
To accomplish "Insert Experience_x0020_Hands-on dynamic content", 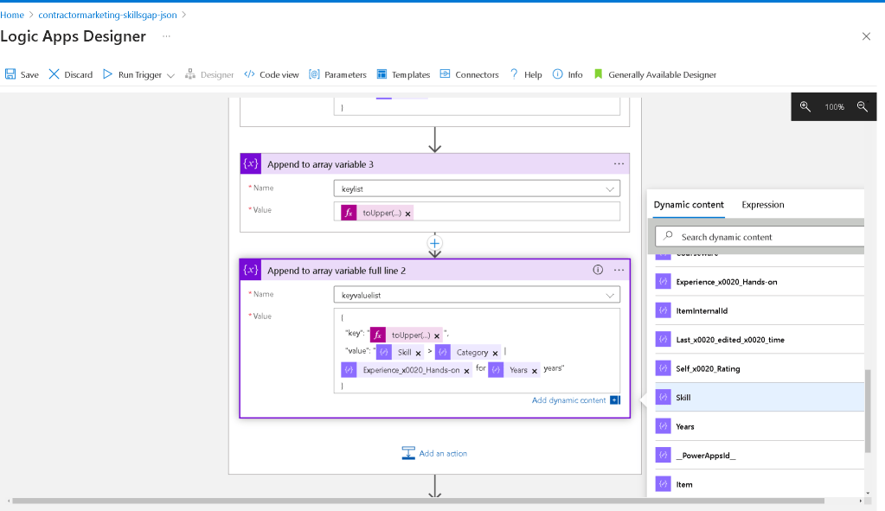I will point(760,282).
